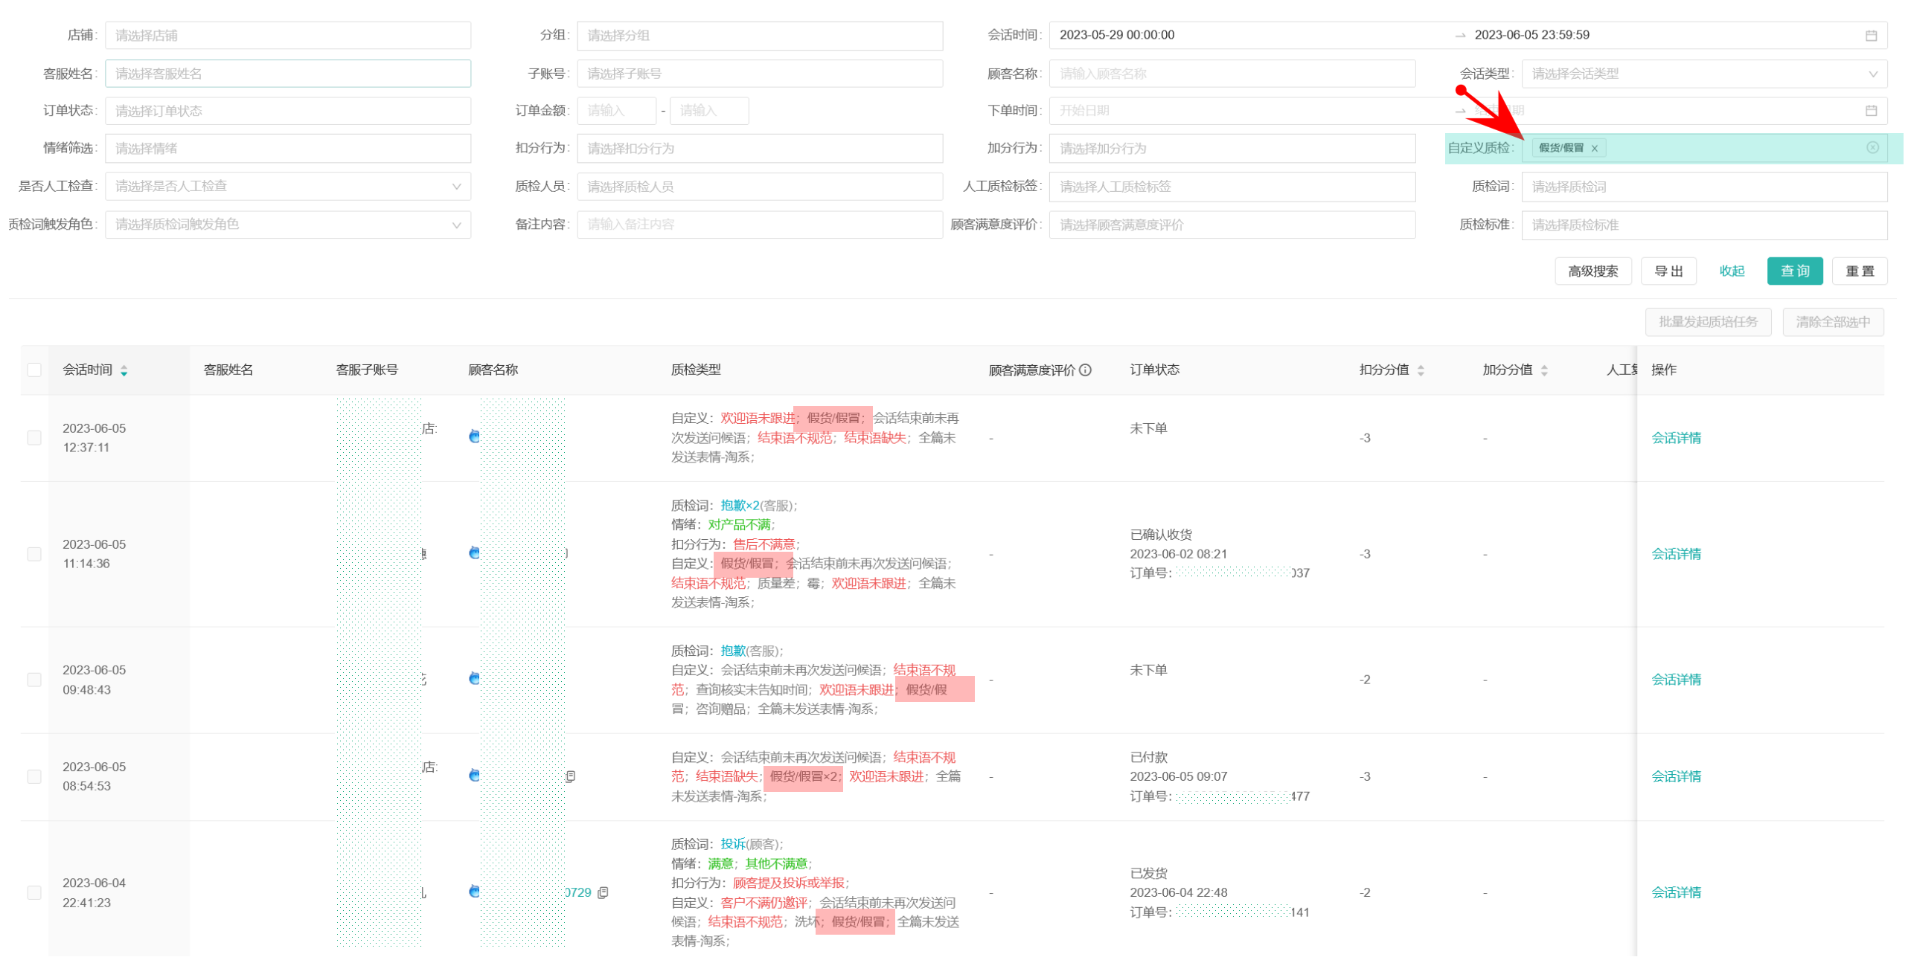
Task: Open the 客服姓名 selector
Action: coord(288,74)
